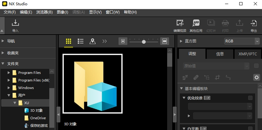This screenshot has width=262, height=130.
Task: Show more view modes double chevron
Action: point(104,41)
